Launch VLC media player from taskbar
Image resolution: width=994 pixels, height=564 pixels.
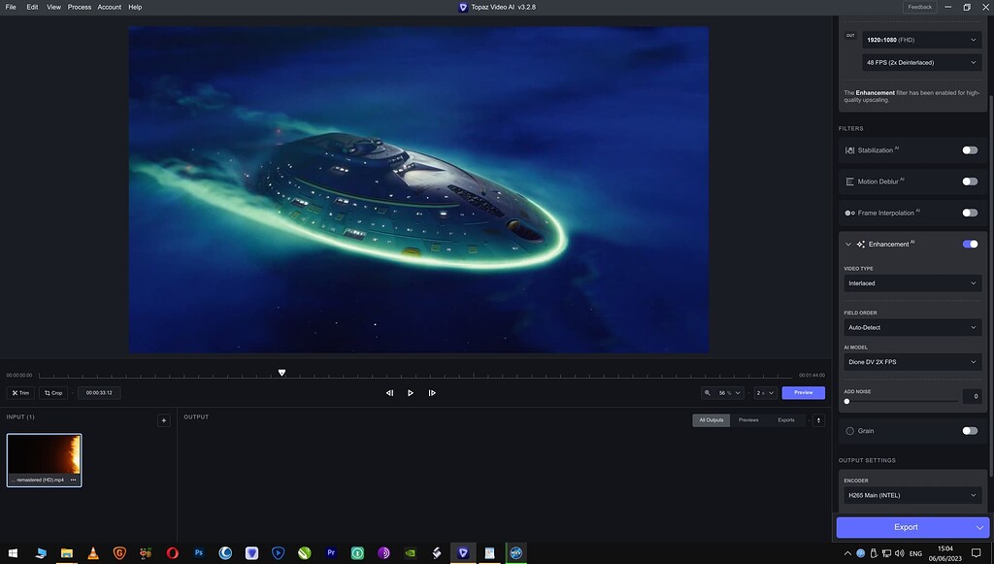pos(93,553)
